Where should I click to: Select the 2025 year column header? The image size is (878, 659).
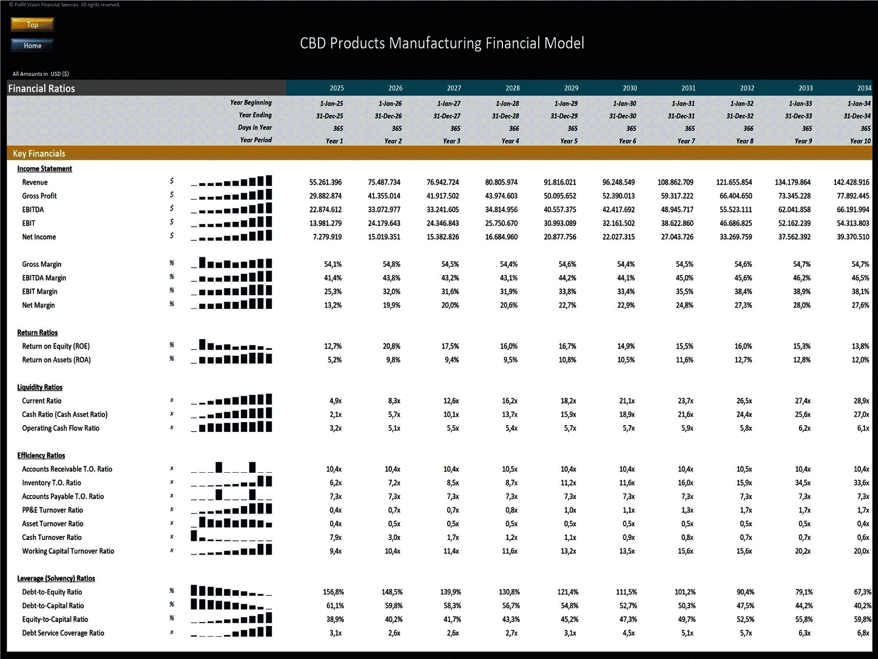(334, 88)
